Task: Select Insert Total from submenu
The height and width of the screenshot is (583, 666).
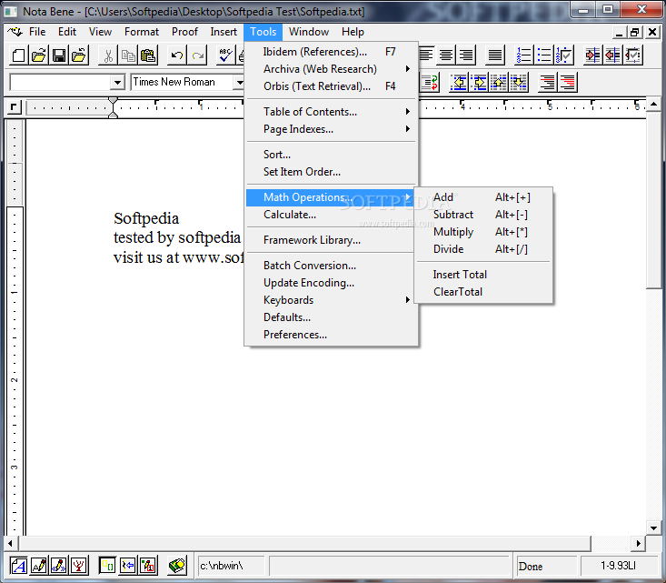Action: [483, 275]
